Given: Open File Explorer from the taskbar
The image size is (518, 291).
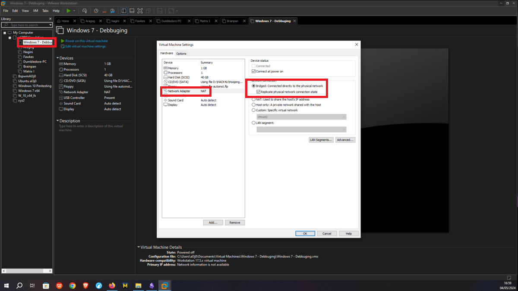Looking at the screenshot, I should 139,285.
